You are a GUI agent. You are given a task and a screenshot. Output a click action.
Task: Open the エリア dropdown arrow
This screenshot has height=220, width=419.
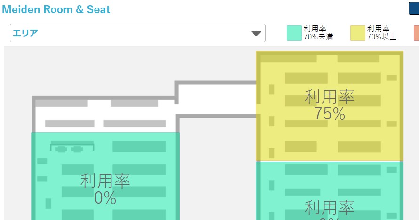pyautogui.click(x=256, y=34)
